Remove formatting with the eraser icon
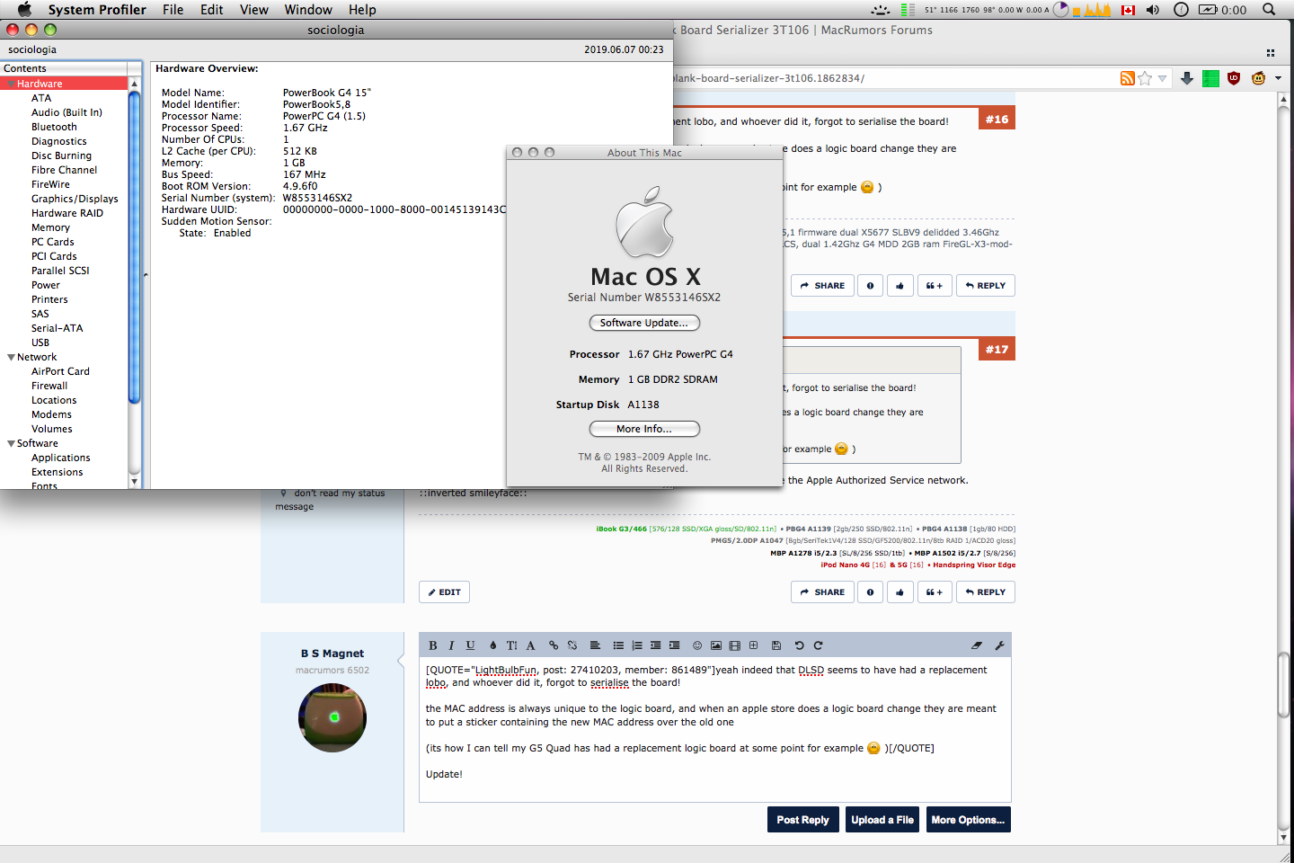 click(x=977, y=645)
